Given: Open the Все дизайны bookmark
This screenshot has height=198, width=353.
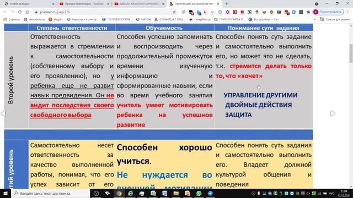Looking at the screenshot, I should point(264,20).
